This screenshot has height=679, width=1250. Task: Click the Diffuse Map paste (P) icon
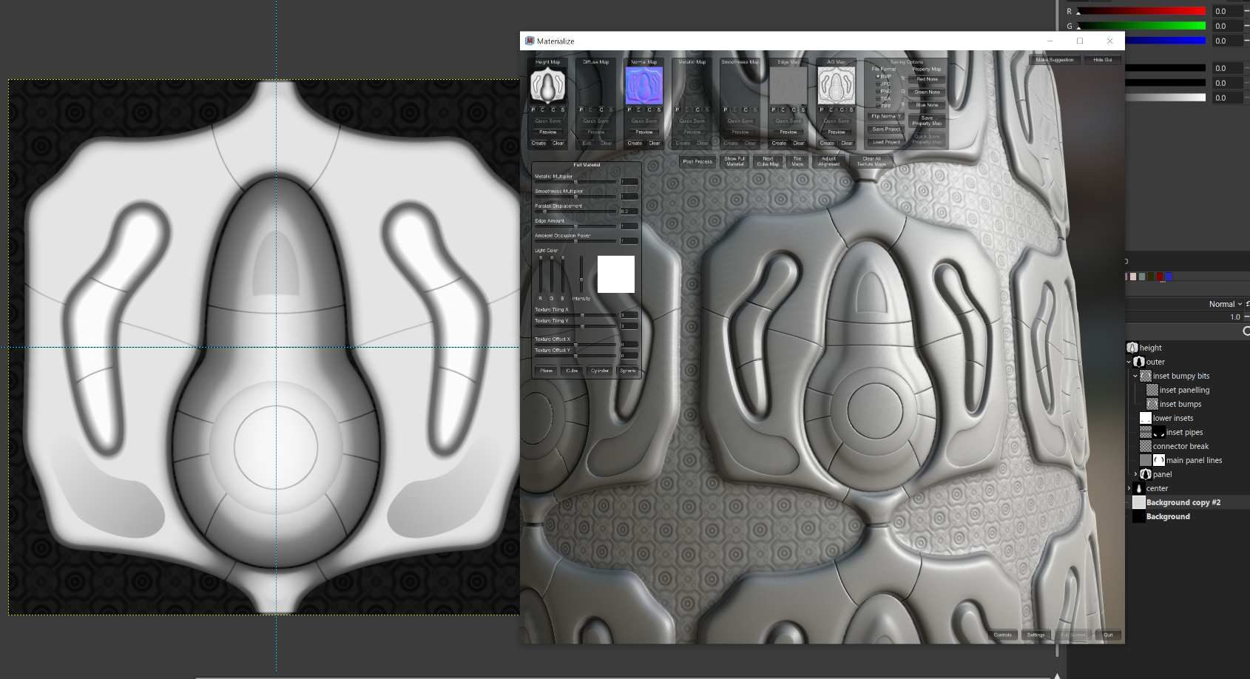581,109
